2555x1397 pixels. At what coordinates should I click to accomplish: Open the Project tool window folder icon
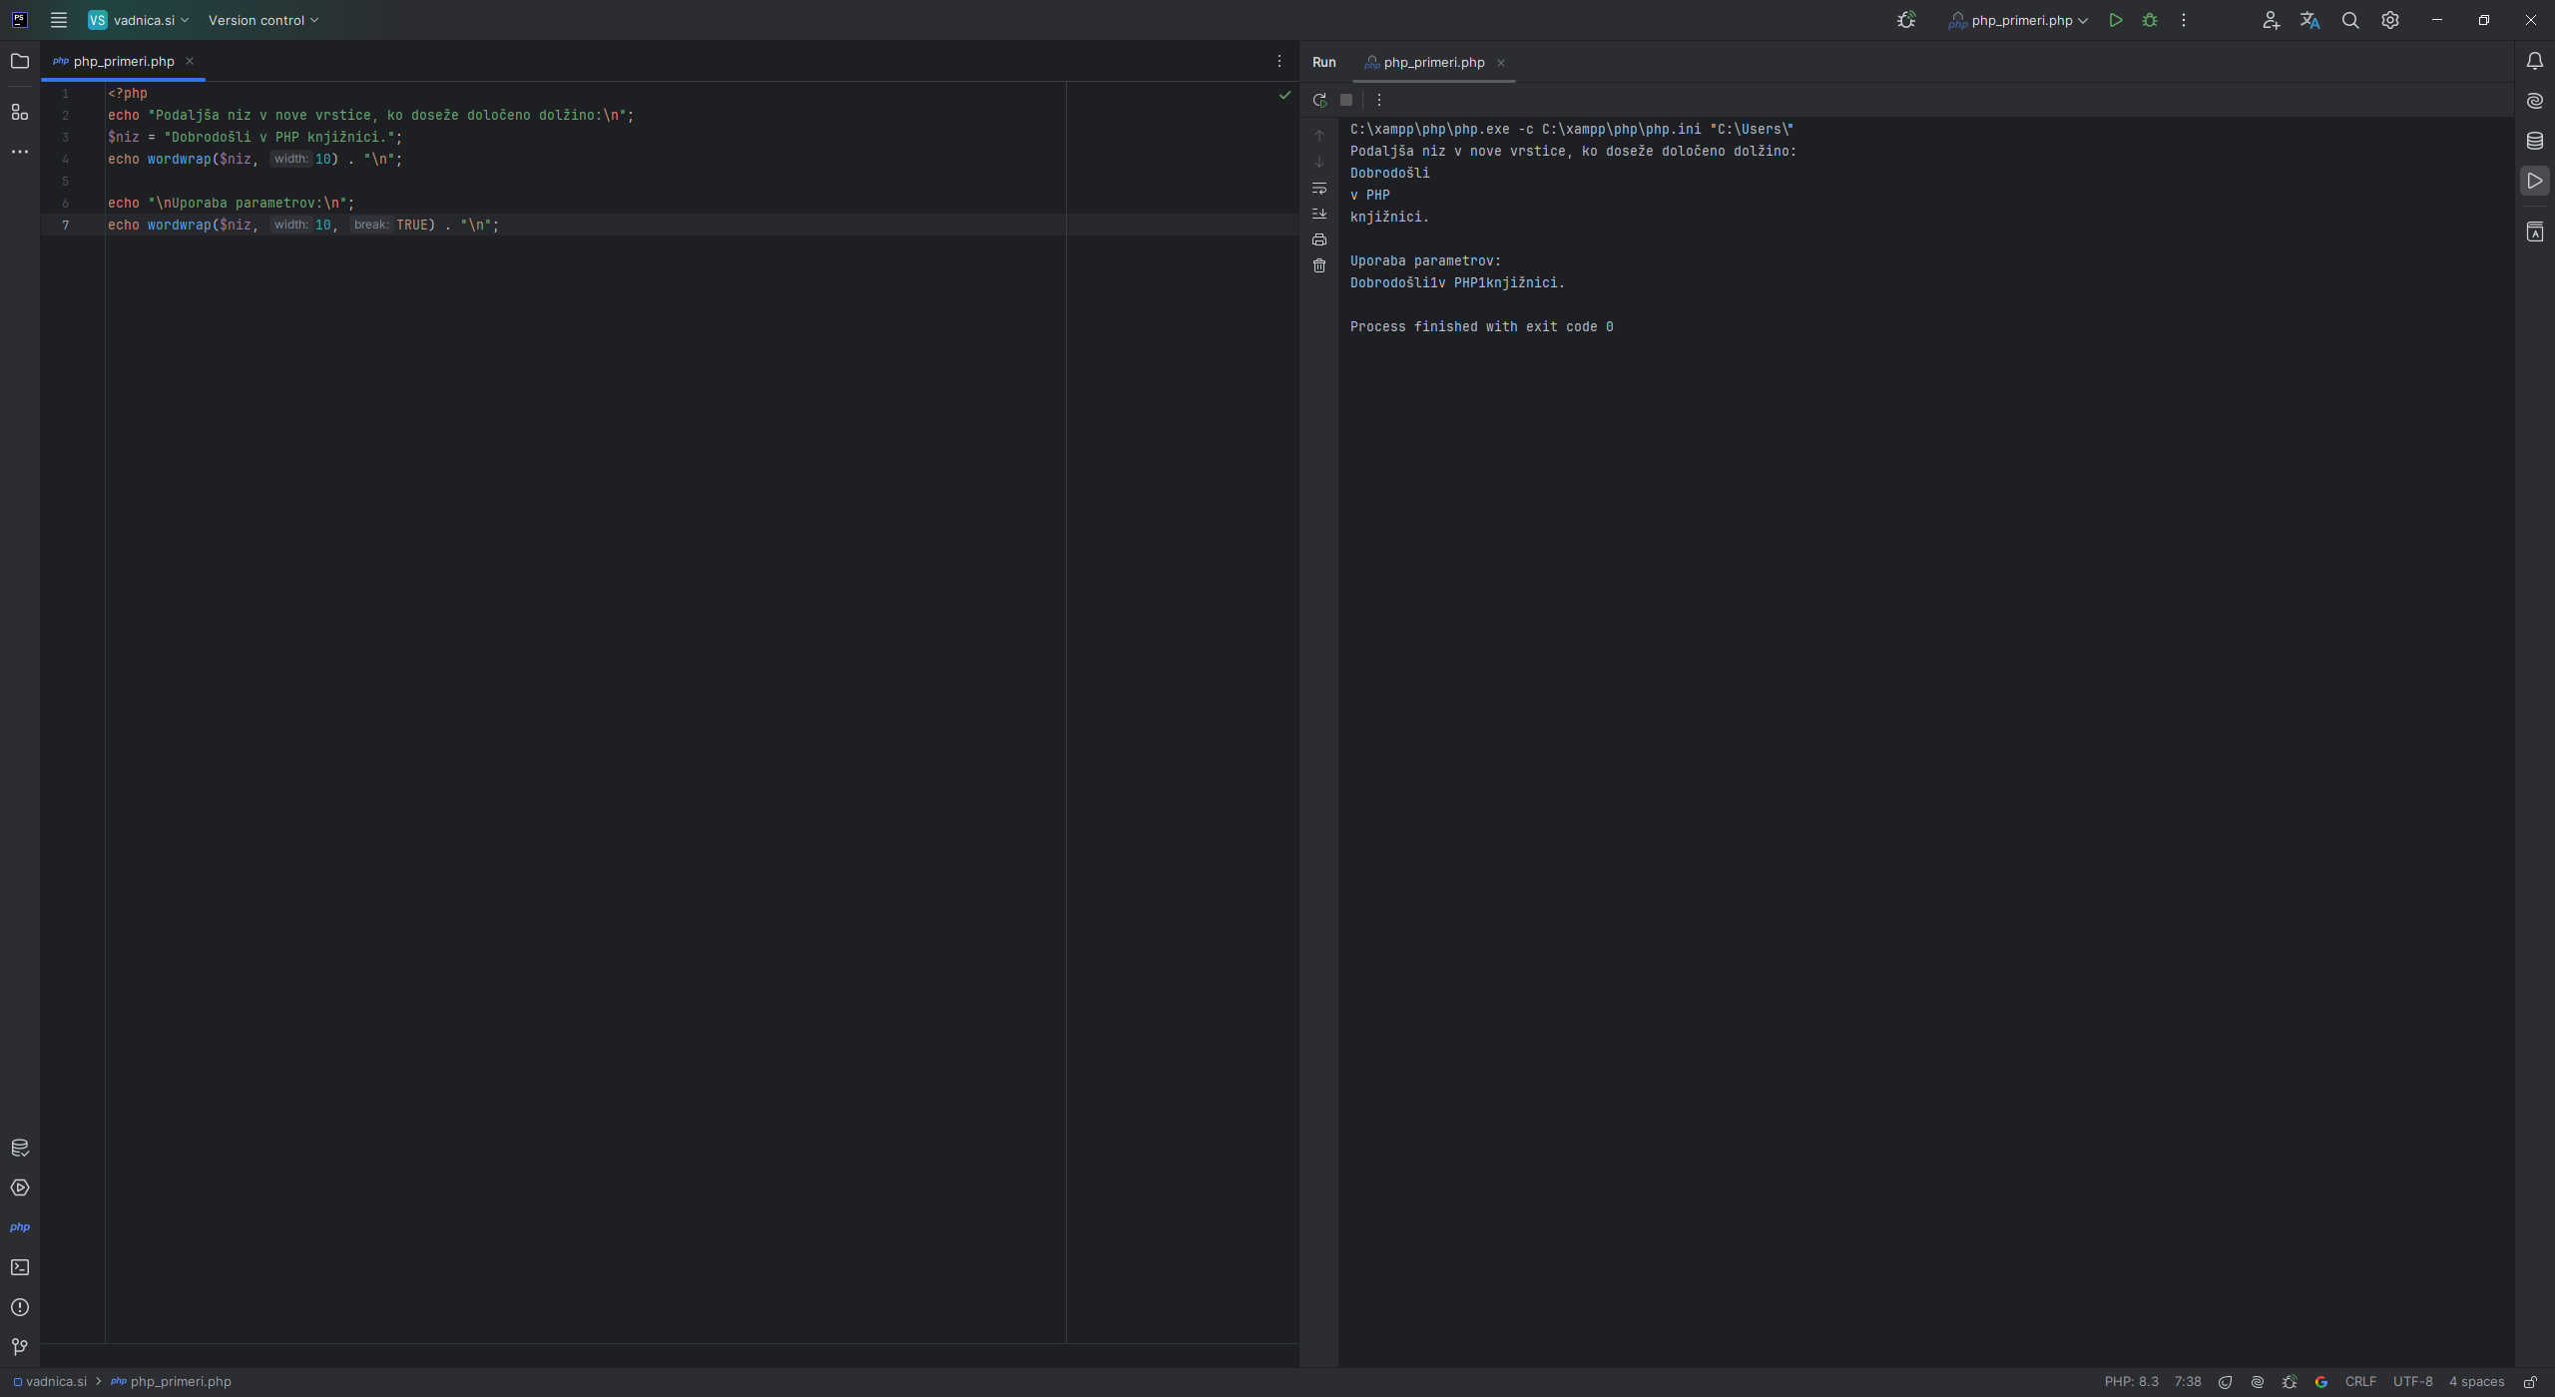tap(20, 61)
